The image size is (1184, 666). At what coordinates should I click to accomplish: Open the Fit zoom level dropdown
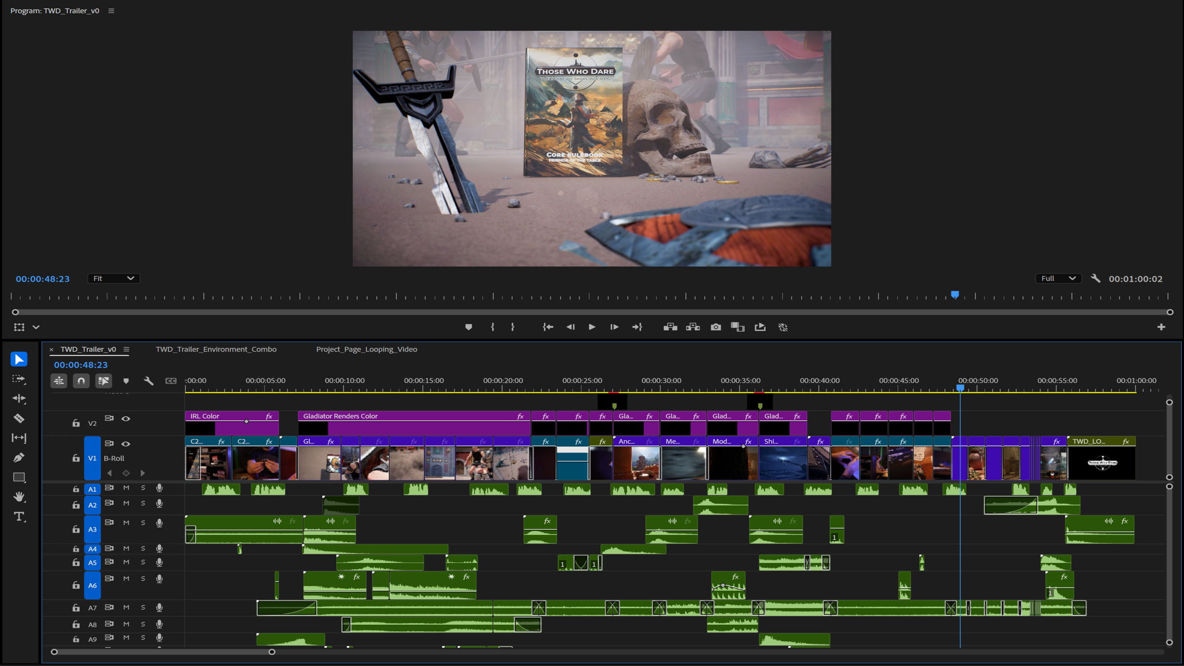click(113, 279)
